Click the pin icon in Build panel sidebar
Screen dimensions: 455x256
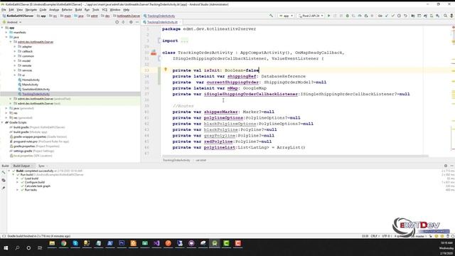tap(3, 188)
